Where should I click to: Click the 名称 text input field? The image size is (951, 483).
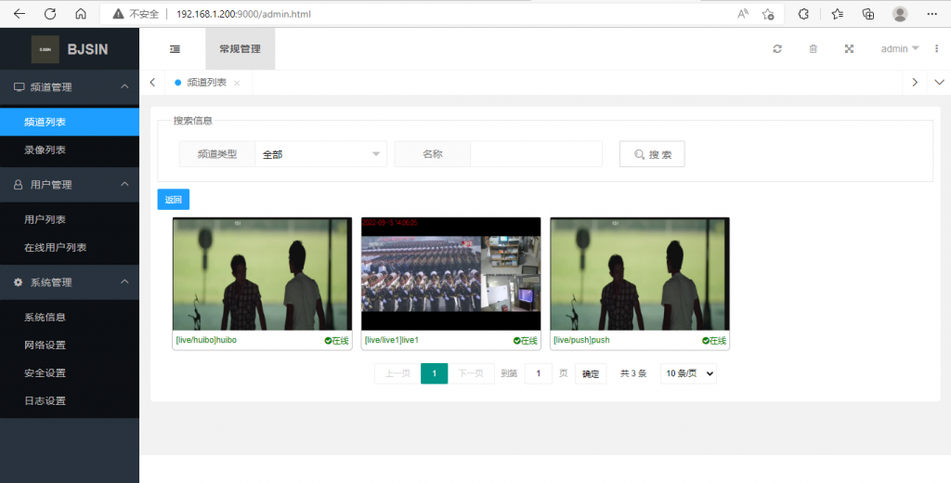536,154
